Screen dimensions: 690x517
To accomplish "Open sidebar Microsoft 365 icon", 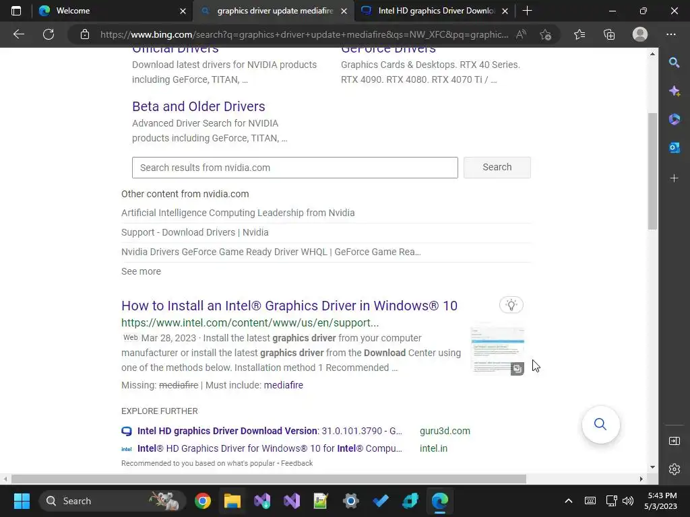I will [x=674, y=119].
